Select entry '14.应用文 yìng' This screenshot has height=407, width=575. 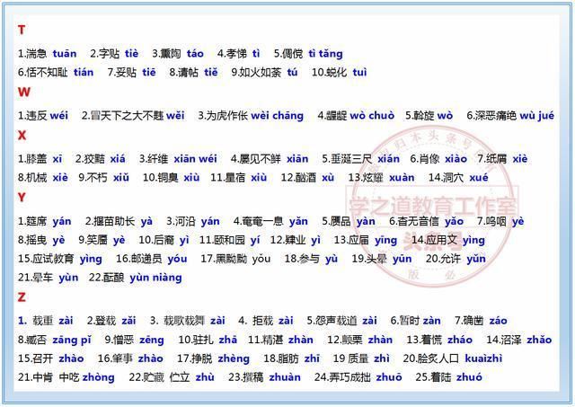pos(448,240)
